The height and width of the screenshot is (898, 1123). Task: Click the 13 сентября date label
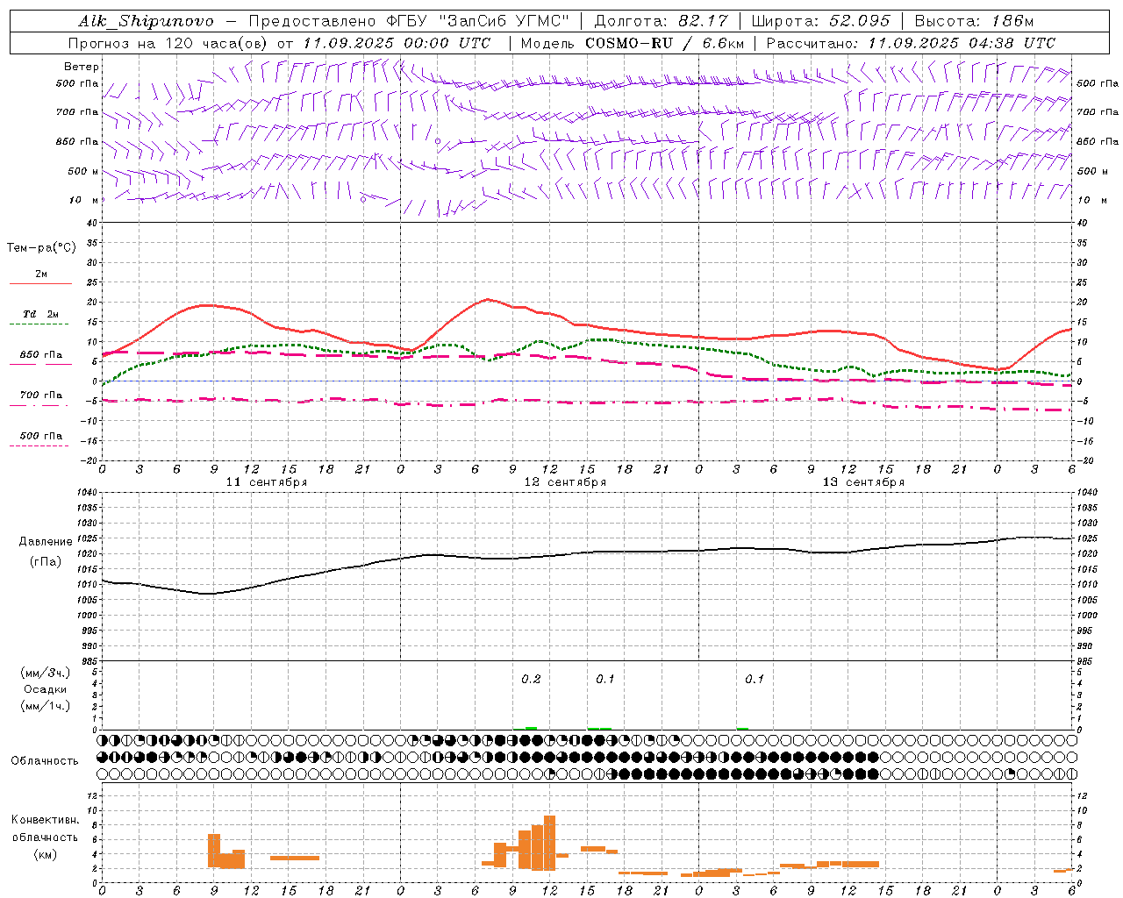click(863, 482)
